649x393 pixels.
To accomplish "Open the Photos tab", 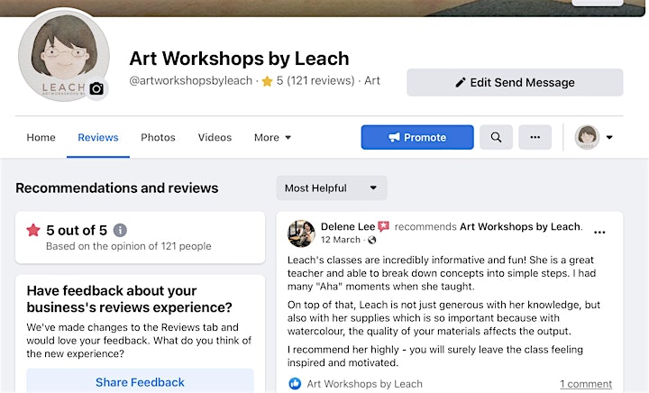I will 158,137.
